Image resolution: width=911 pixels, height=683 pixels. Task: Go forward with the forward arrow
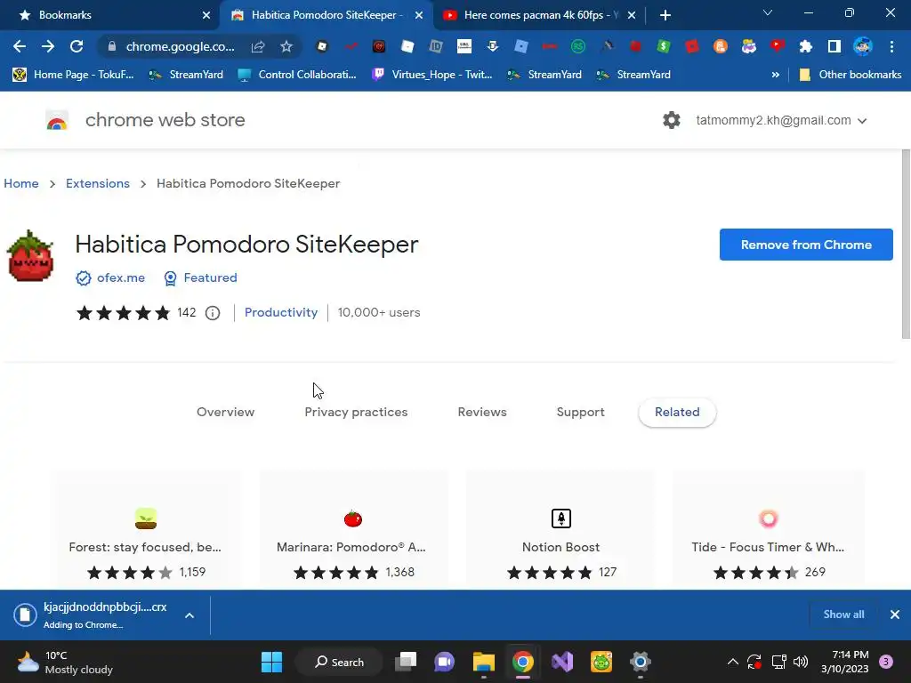48,46
